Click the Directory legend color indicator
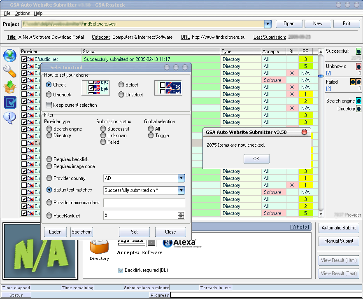This screenshot has width=363, height=299. tap(358, 109)
